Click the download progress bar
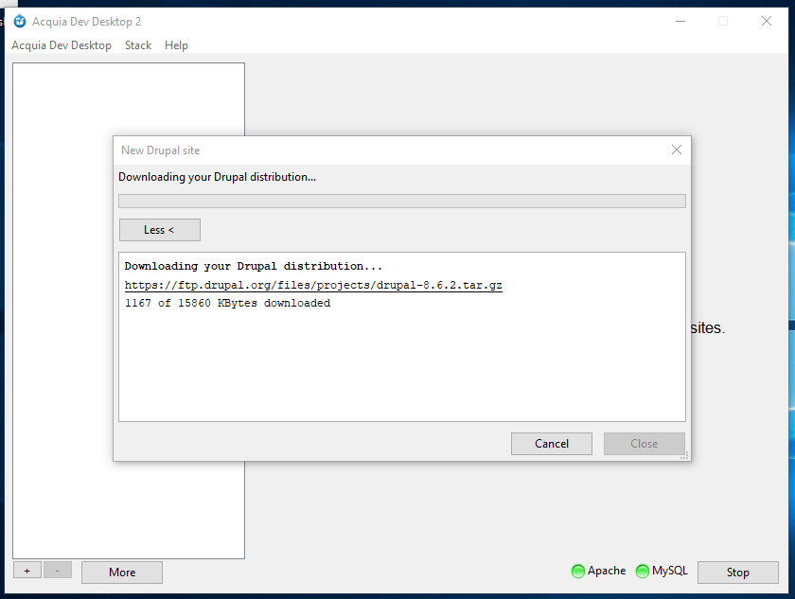795x599 pixels. click(x=402, y=202)
